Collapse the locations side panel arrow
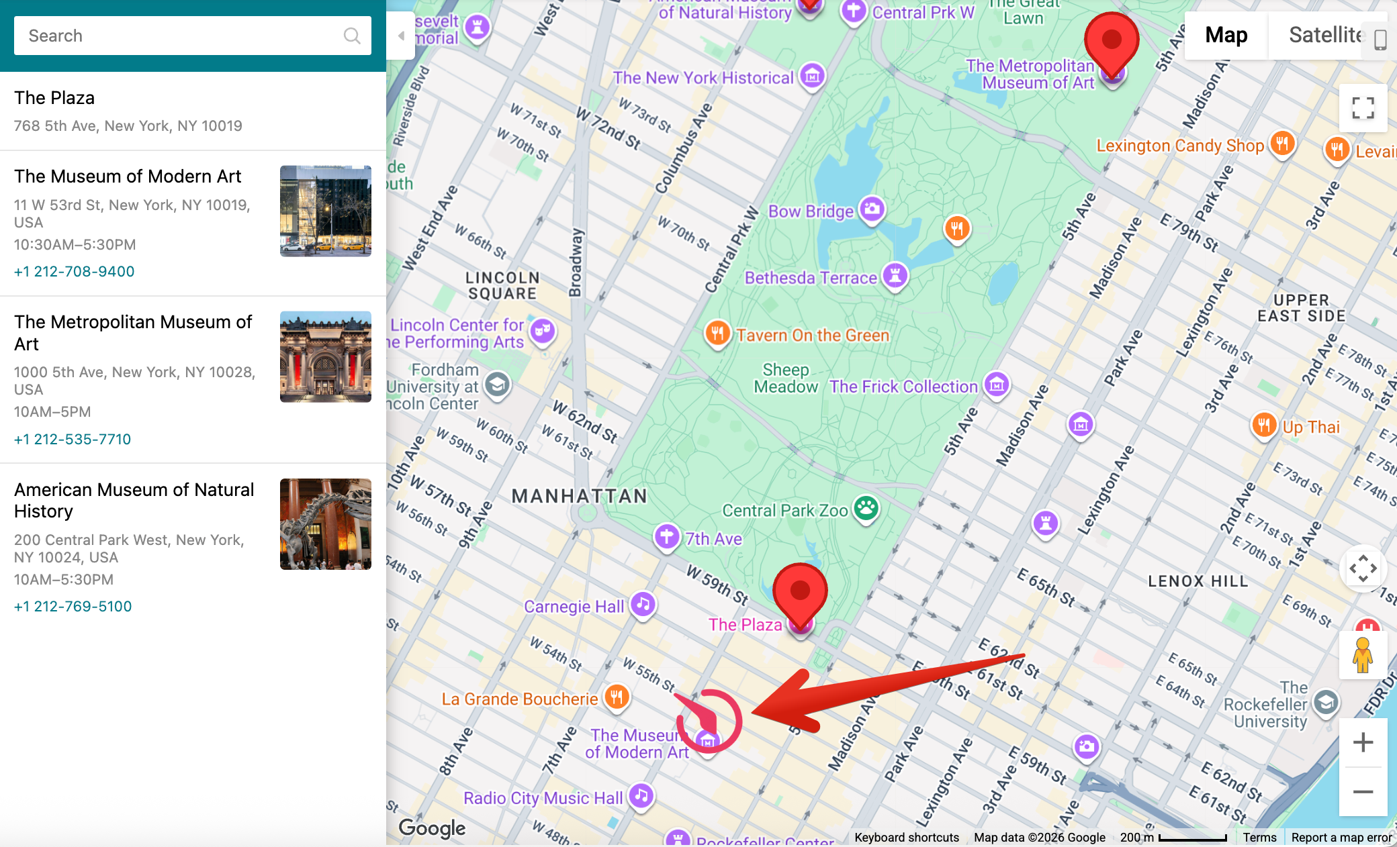 coord(401,36)
